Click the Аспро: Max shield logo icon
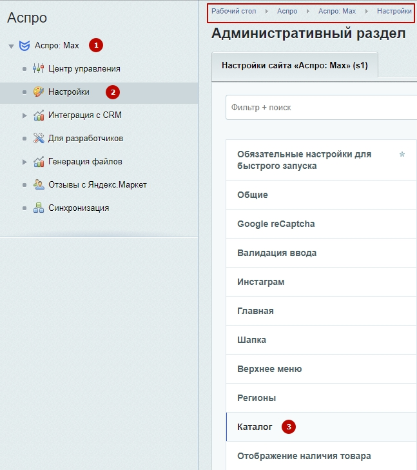The width and height of the screenshot is (417, 470). 24,46
